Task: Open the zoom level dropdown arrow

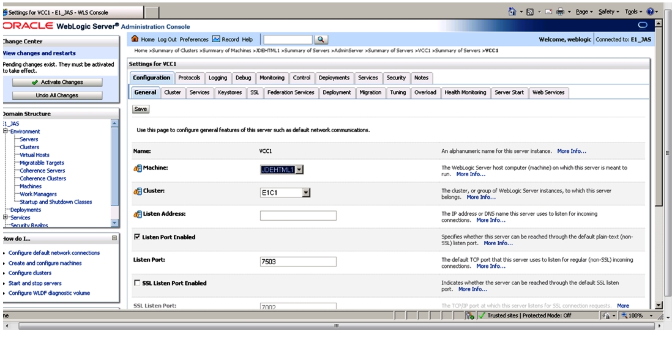Action: (651, 315)
